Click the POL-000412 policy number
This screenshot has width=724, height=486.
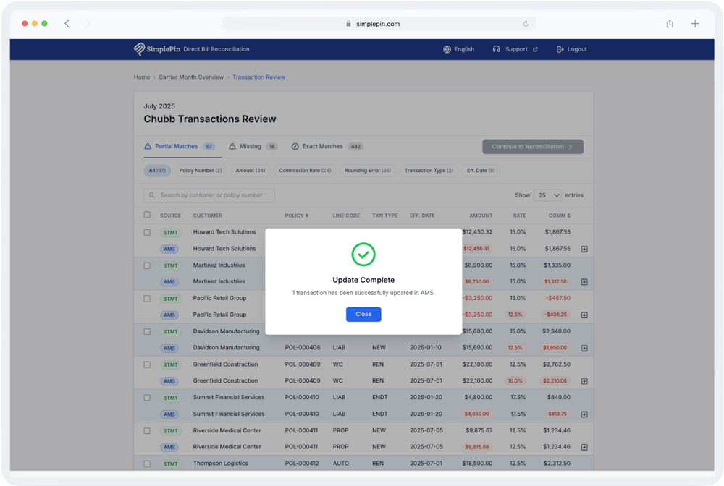click(301, 464)
